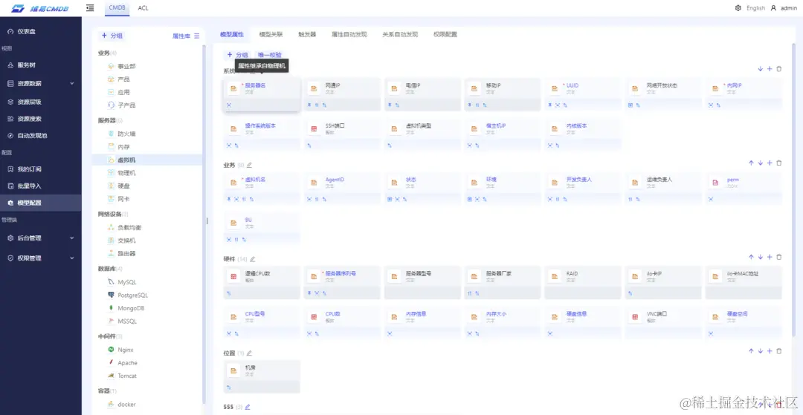The height and width of the screenshot is (415, 803).
Task: Move the 业务 group down
Action: (x=761, y=163)
